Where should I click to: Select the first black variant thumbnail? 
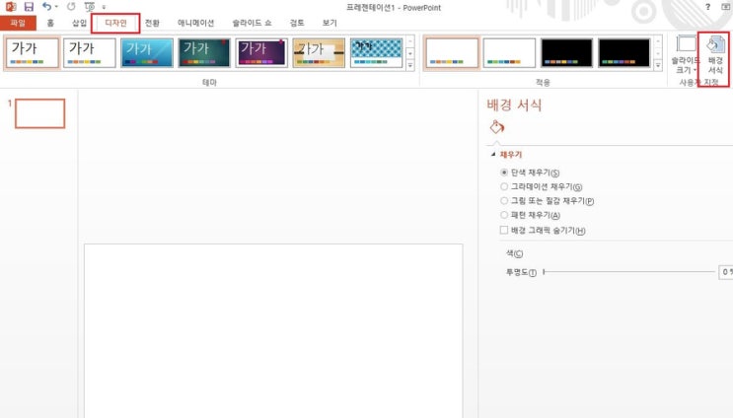point(566,53)
